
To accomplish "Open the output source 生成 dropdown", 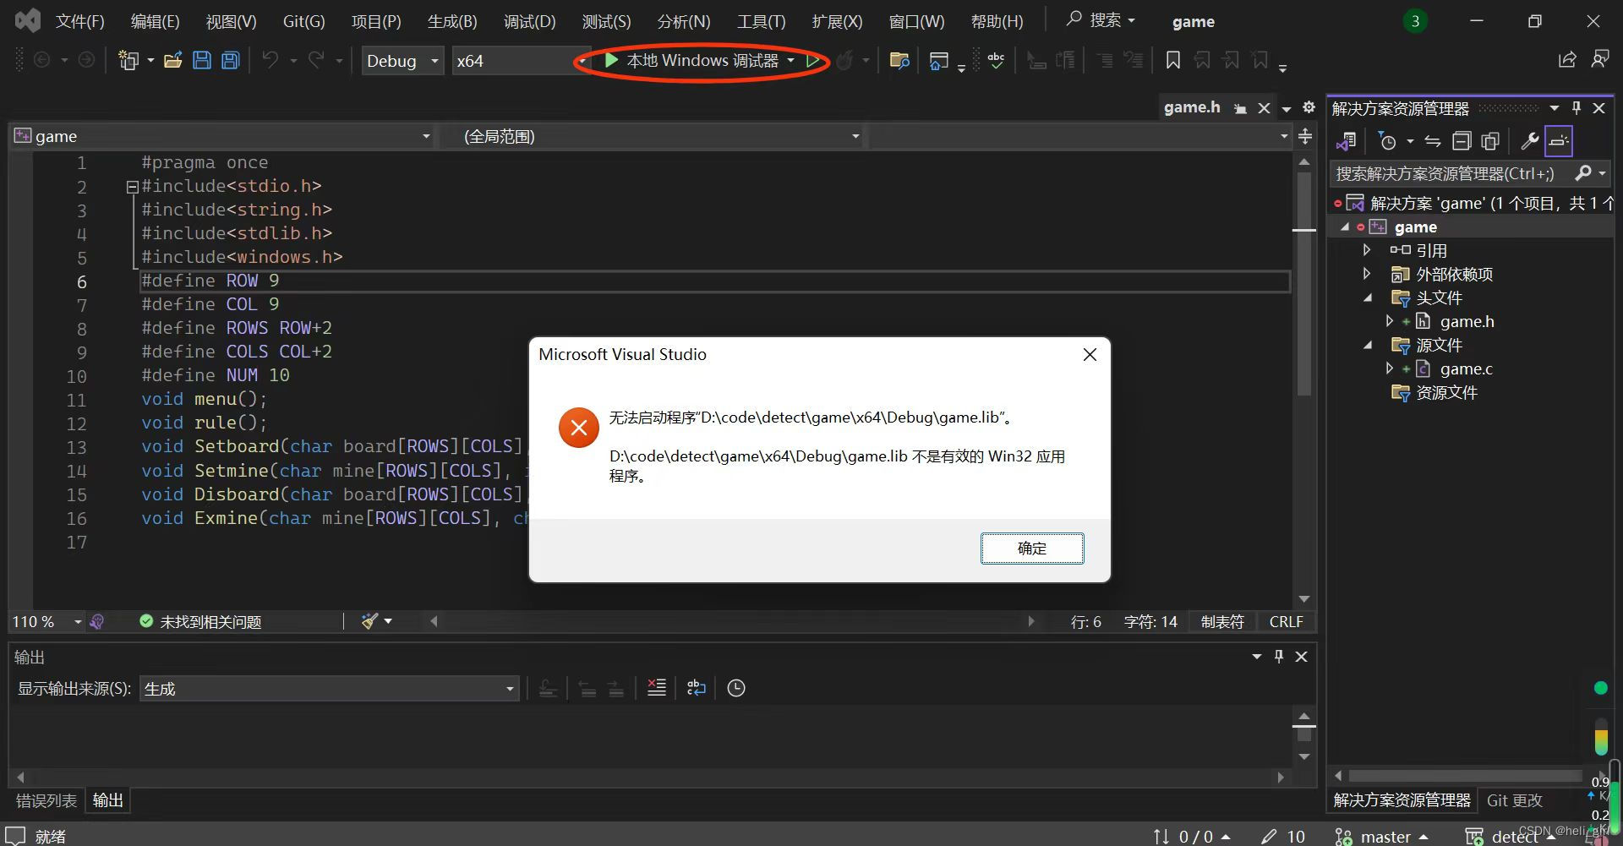I will pos(329,688).
